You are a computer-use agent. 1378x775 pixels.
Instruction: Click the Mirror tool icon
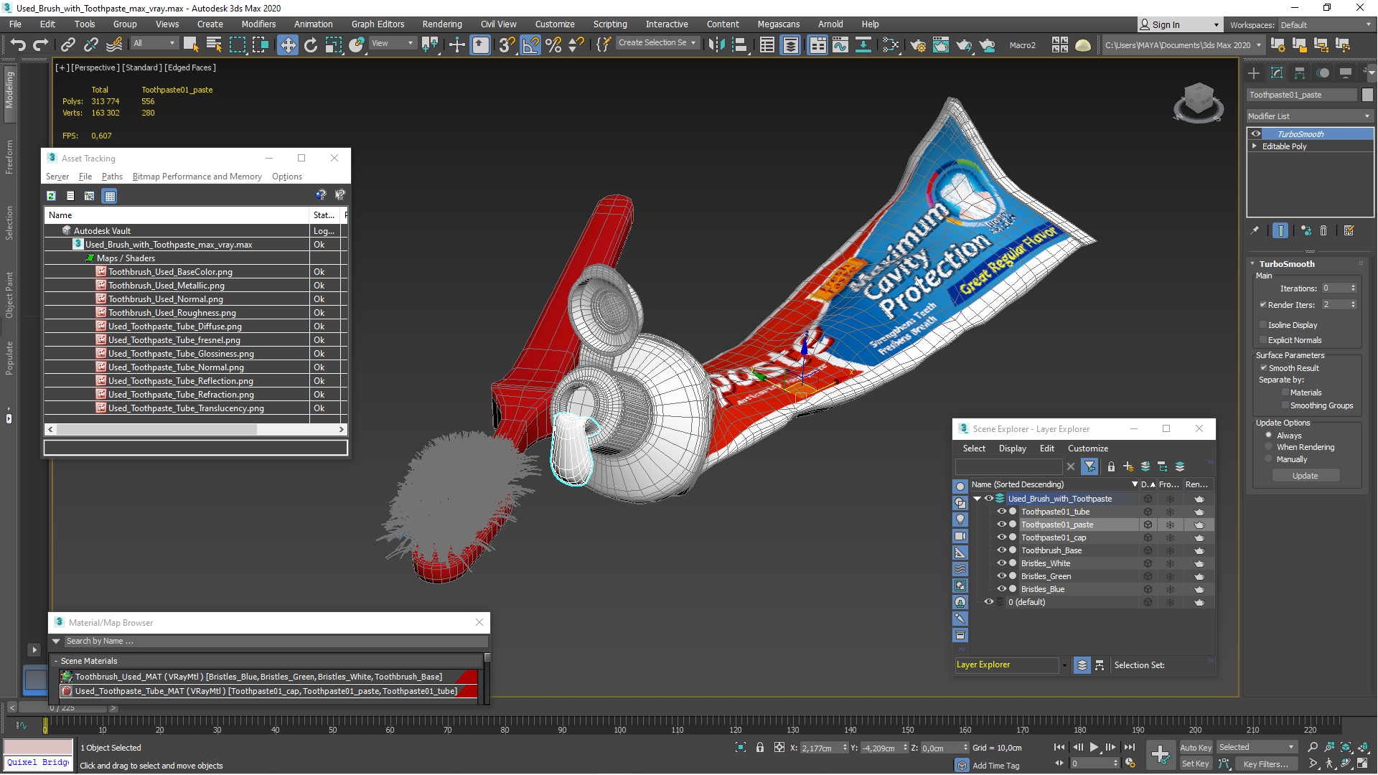[x=716, y=44]
